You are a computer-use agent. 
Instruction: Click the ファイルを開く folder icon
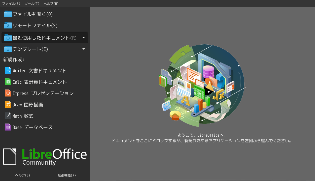(x=8, y=14)
